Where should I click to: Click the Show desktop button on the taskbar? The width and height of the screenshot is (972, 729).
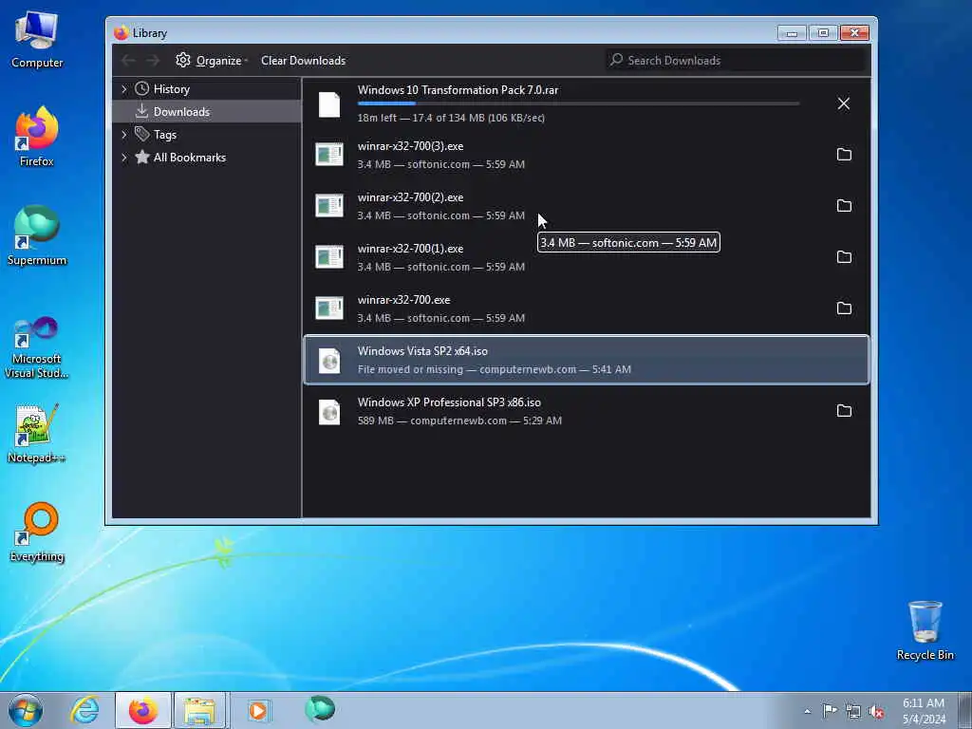pyautogui.click(x=965, y=710)
